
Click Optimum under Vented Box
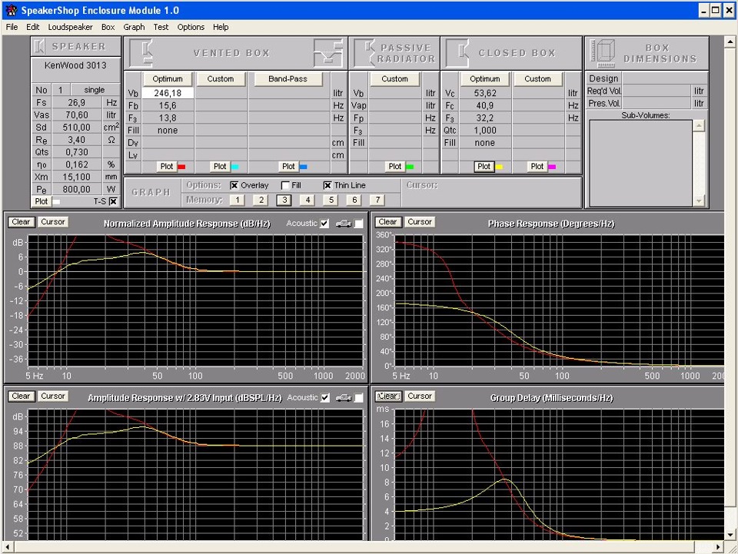click(168, 79)
